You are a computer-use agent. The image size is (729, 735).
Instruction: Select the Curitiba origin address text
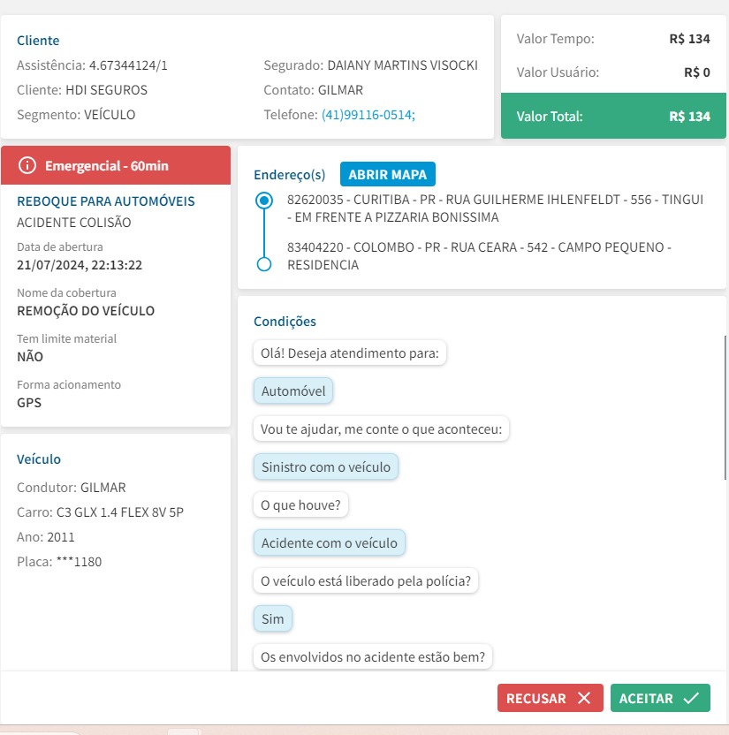point(495,208)
